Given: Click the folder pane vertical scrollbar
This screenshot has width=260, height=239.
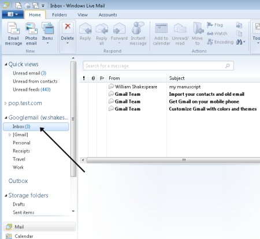Looking at the screenshot, I should click(73, 119).
